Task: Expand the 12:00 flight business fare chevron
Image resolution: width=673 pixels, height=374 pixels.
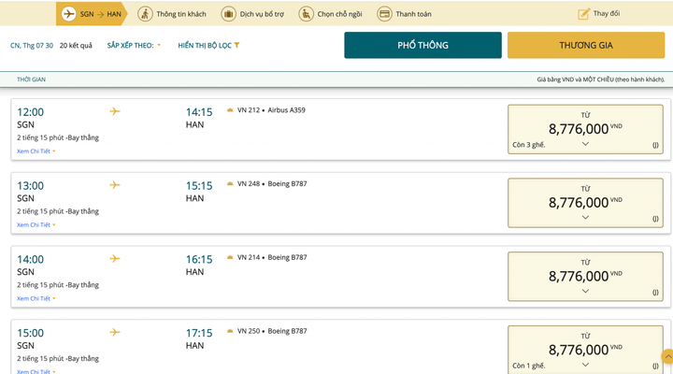Action: [x=585, y=144]
